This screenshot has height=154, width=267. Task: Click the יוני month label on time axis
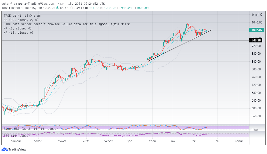click(x=194, y=141)
